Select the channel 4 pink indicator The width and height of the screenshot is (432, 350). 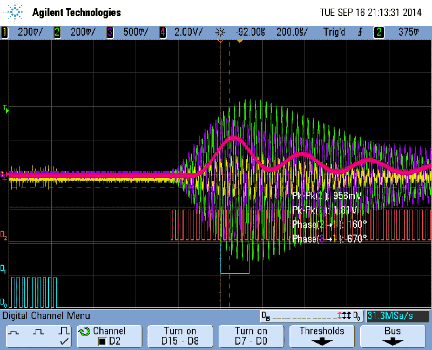(163, 32)
